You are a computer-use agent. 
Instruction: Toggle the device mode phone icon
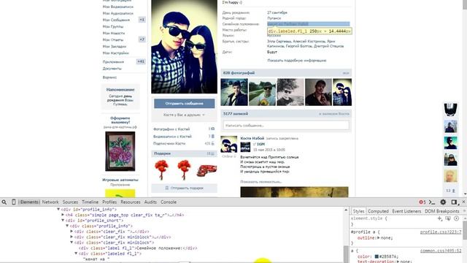point(13,202)
